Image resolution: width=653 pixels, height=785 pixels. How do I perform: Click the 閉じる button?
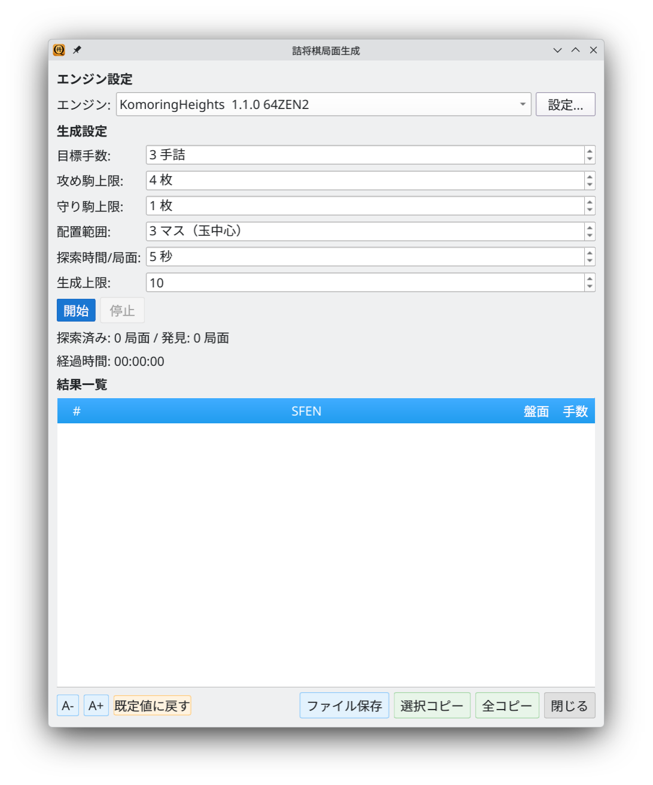(569, 706)
